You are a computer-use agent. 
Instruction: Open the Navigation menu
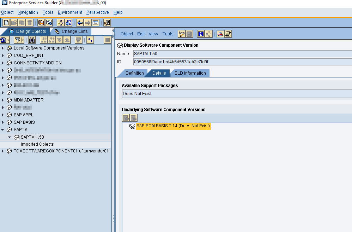[x=28, y=12]
